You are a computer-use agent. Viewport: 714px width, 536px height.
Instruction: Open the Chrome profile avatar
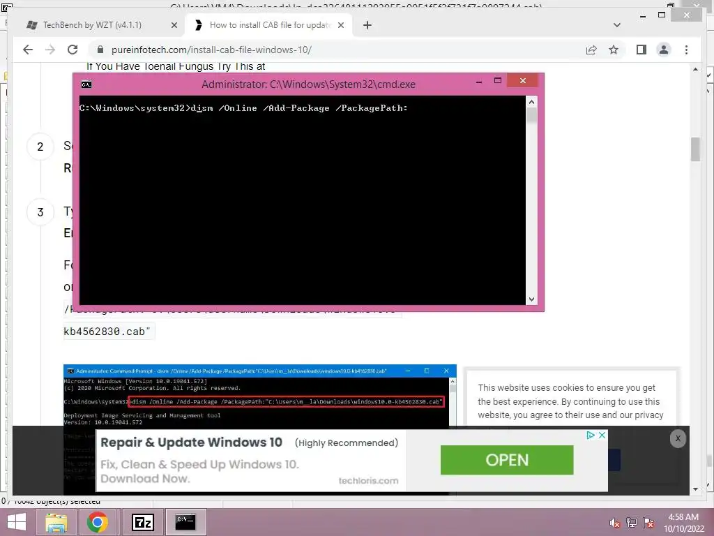click(664, 50)
